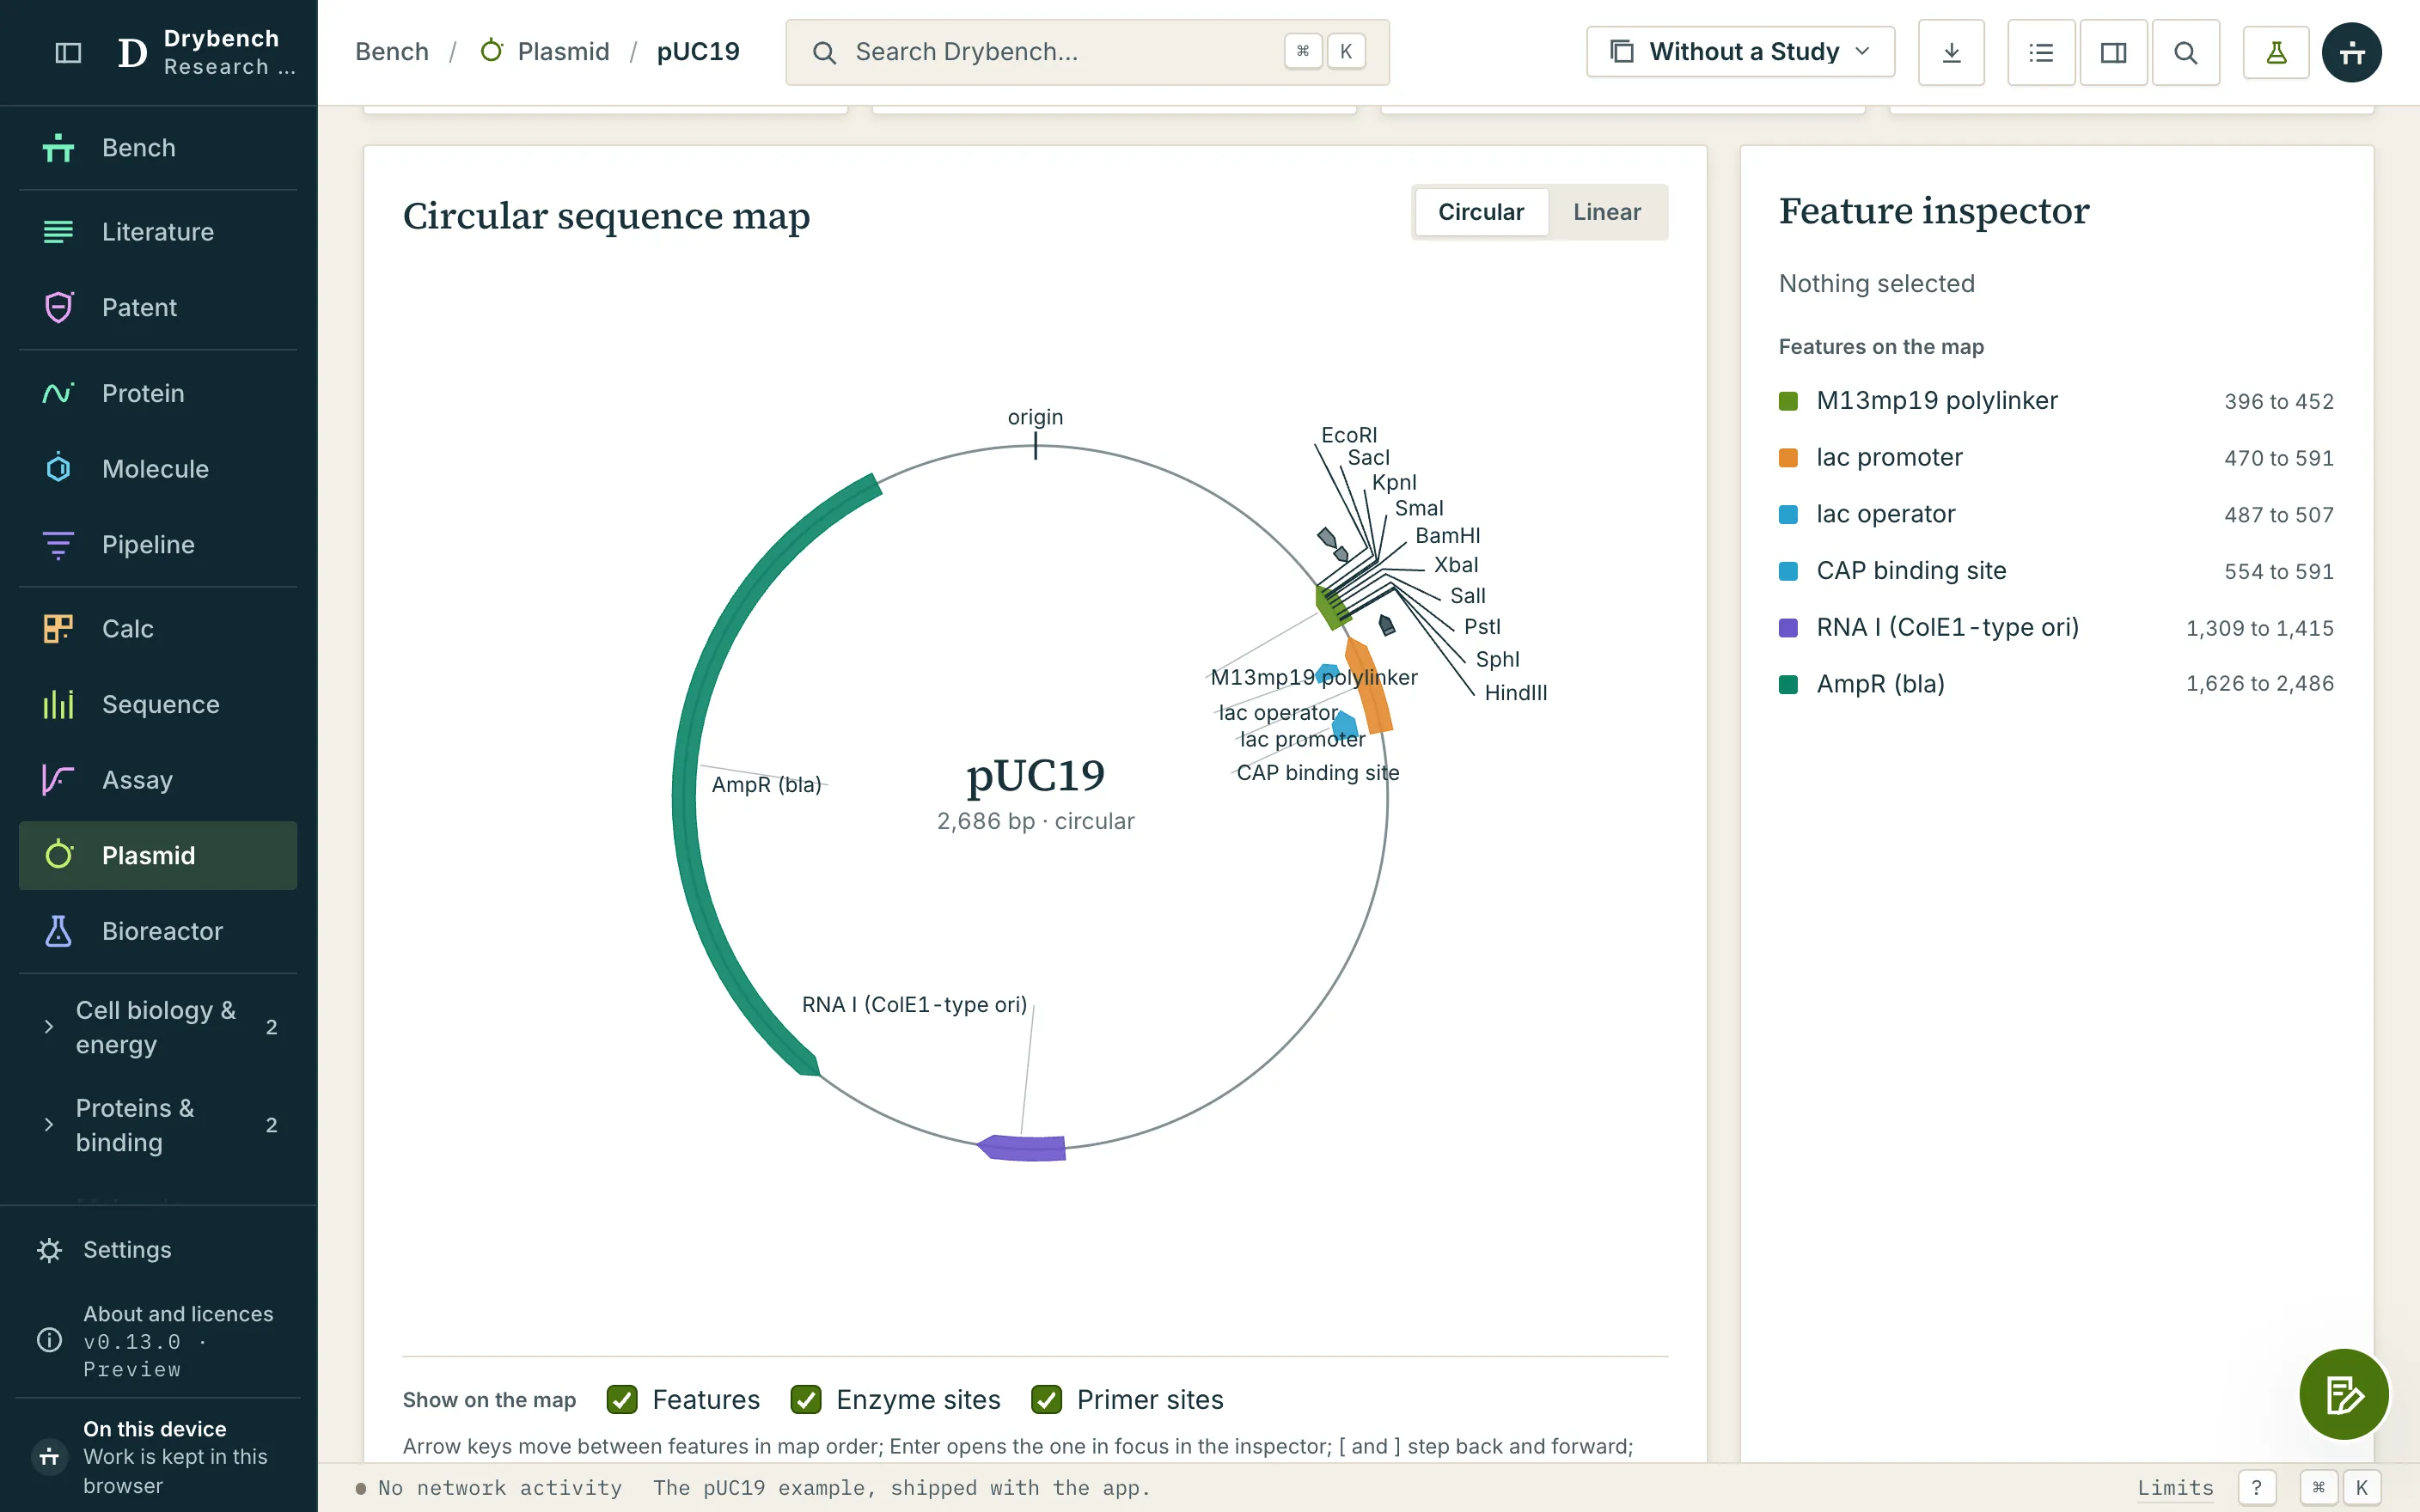Expand the Proteins & binding group
The image size is (2420, 1512).
pyautogui.click(x=158, y=1125)
